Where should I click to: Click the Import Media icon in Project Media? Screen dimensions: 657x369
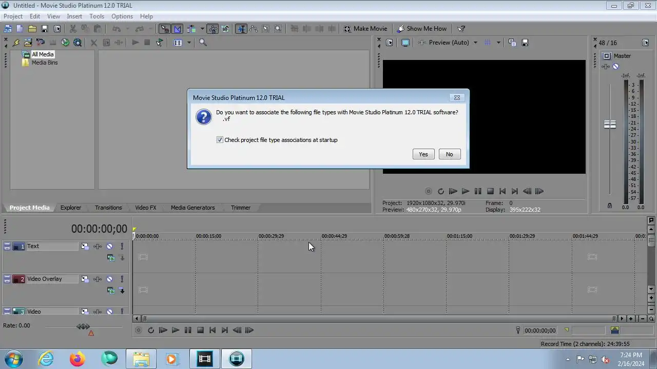coord(28,43)
